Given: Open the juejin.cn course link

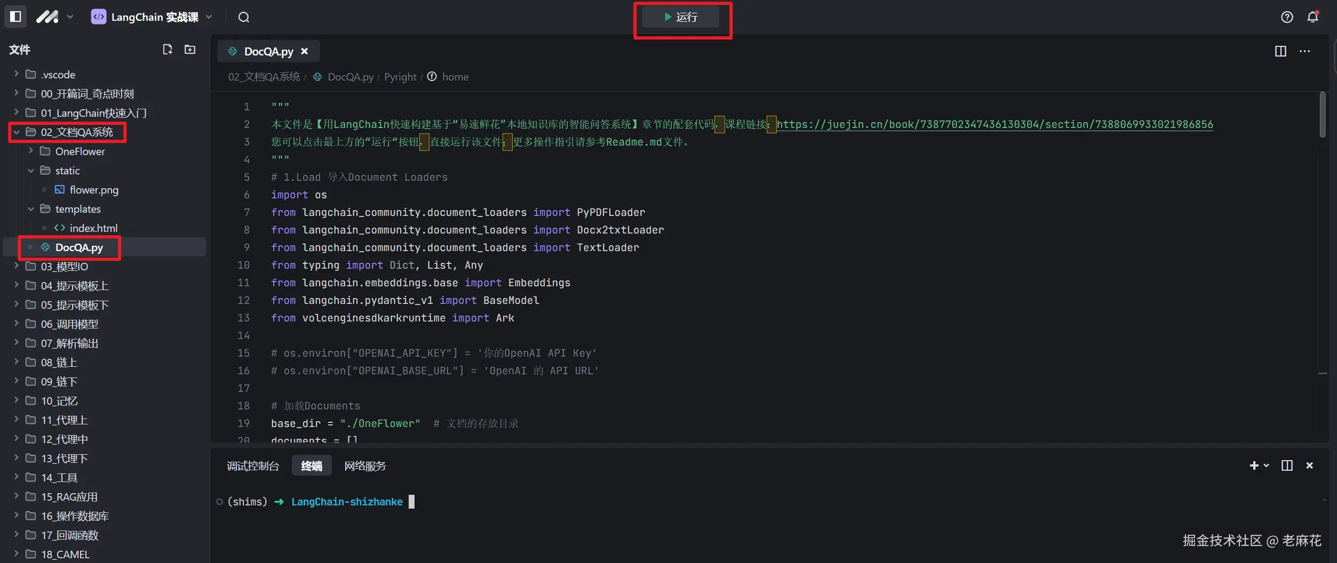Looking at the screenshot, I should click(994, 124).
